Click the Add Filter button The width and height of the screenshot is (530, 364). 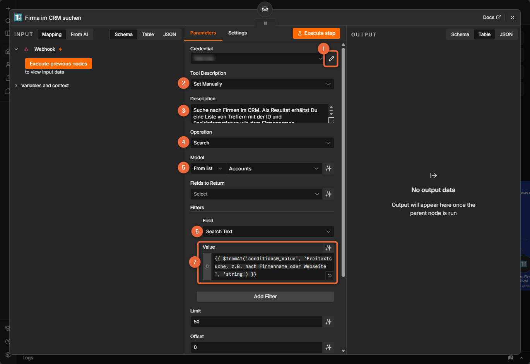265,297
